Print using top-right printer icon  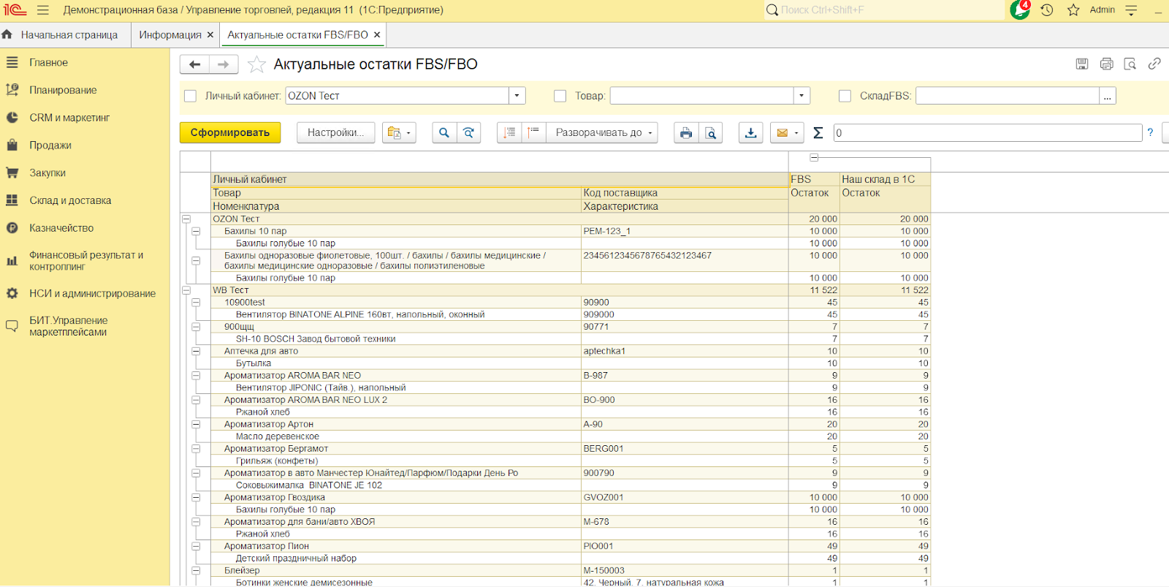[1106, 64]
